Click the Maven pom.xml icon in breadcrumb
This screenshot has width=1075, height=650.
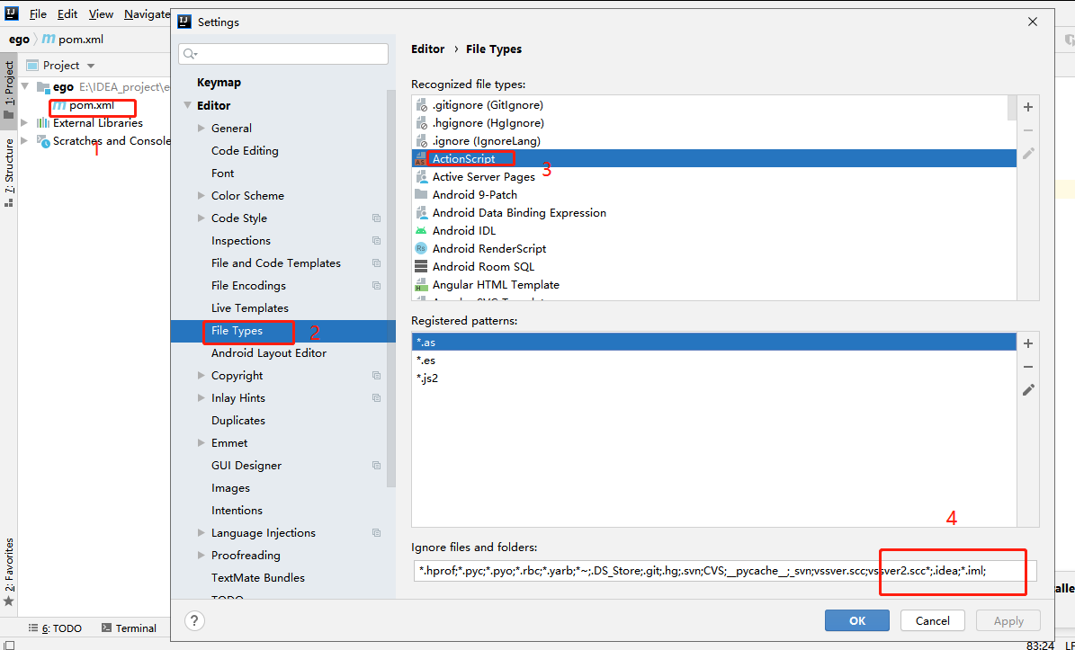coord(49,39)
